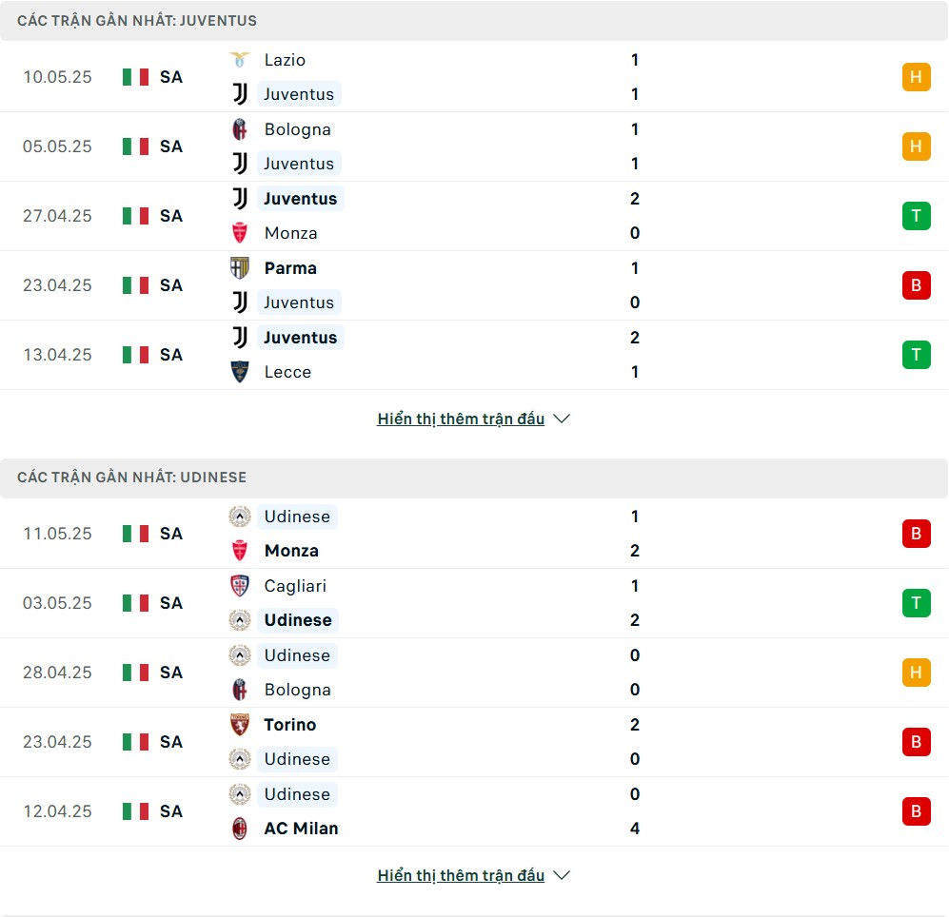Click the AC Milan club crest icon

[240, 829]
